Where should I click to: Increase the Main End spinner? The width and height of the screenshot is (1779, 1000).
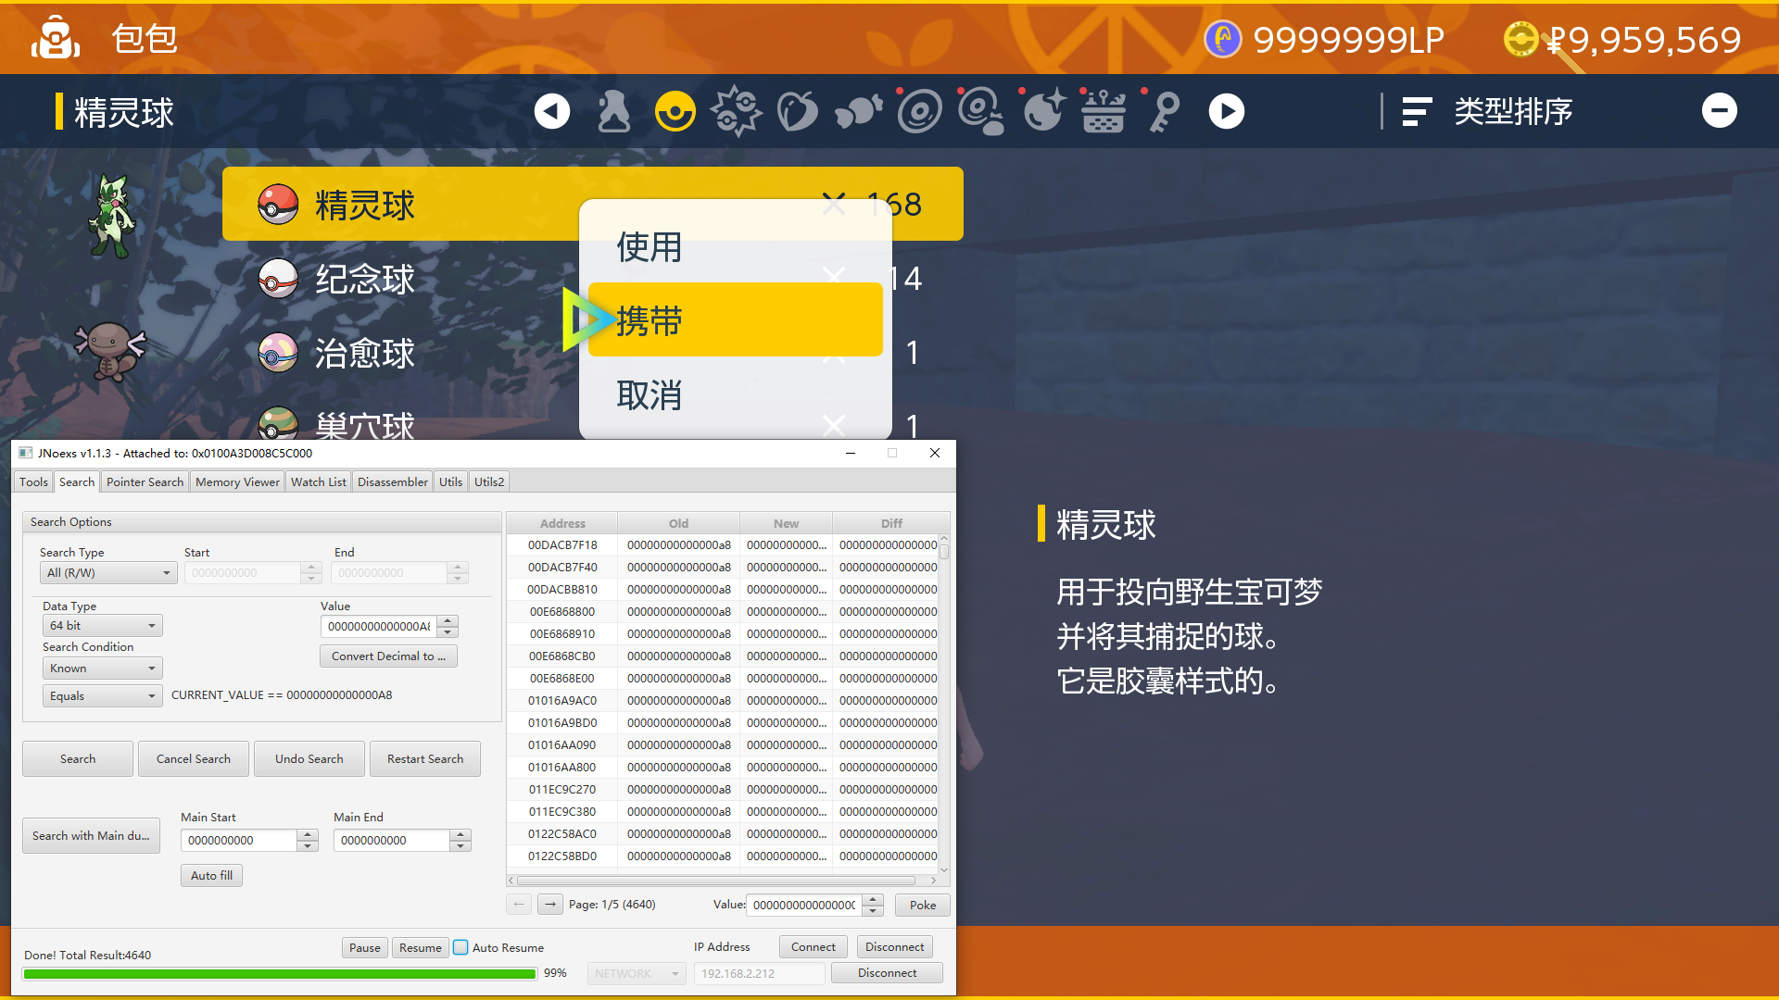[461, 834]
